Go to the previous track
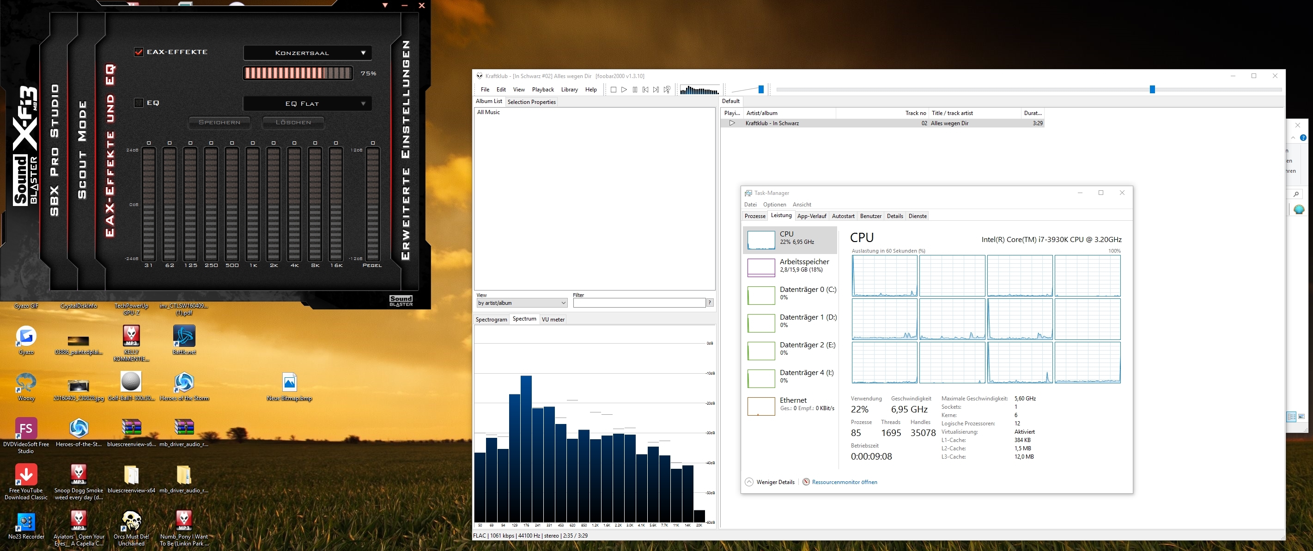1313x551 pixels. click(645, 90)
